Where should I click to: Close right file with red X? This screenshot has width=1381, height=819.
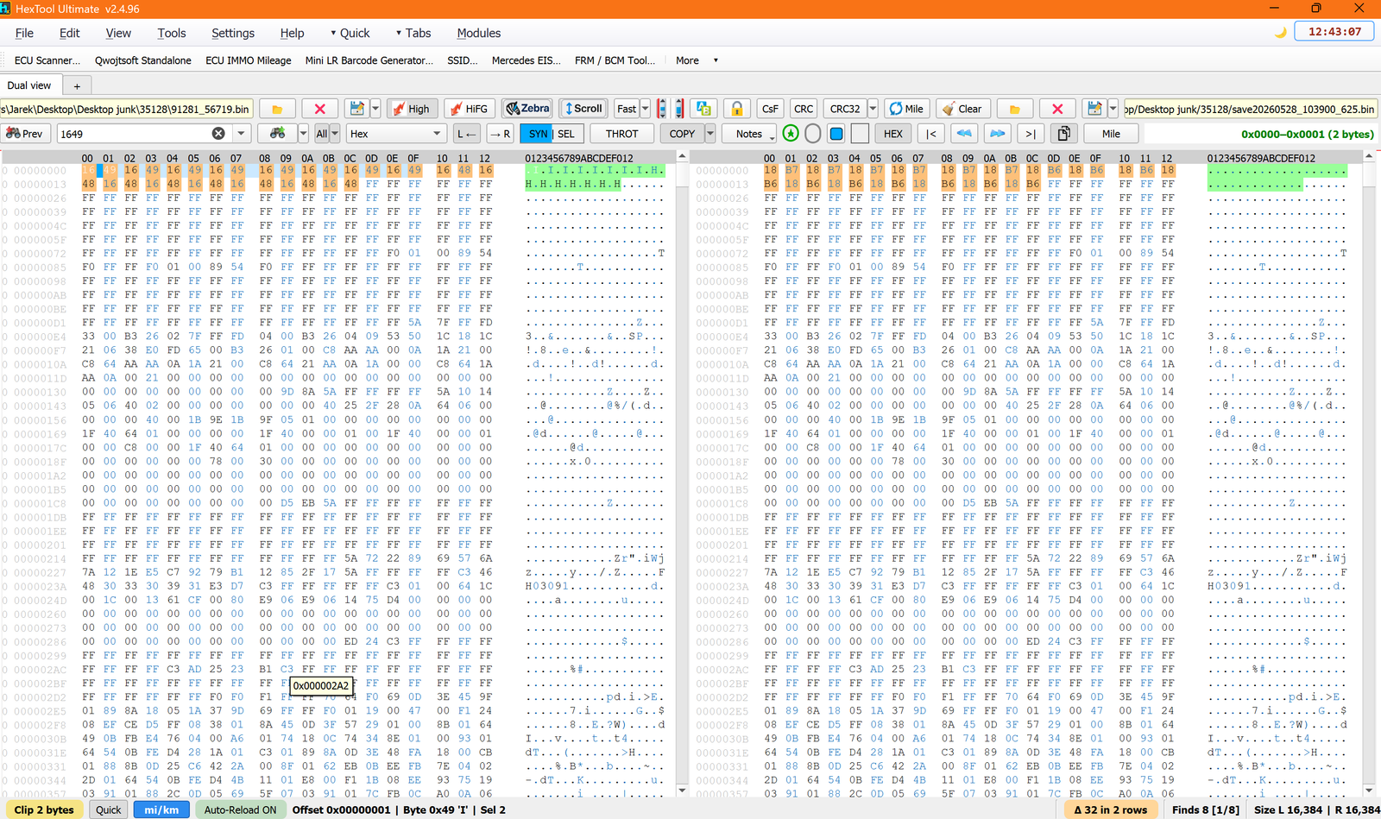[x=1057, y=109]
